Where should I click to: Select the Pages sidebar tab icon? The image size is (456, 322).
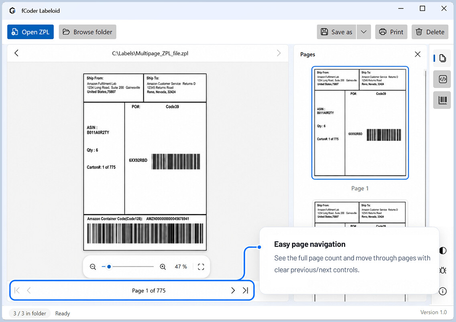pos(442,58)
